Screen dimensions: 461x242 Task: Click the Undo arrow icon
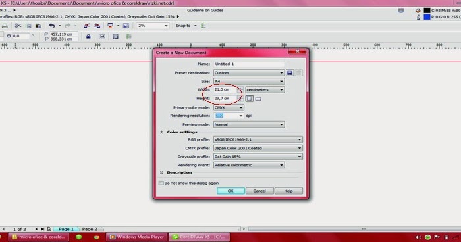(52, 26)
